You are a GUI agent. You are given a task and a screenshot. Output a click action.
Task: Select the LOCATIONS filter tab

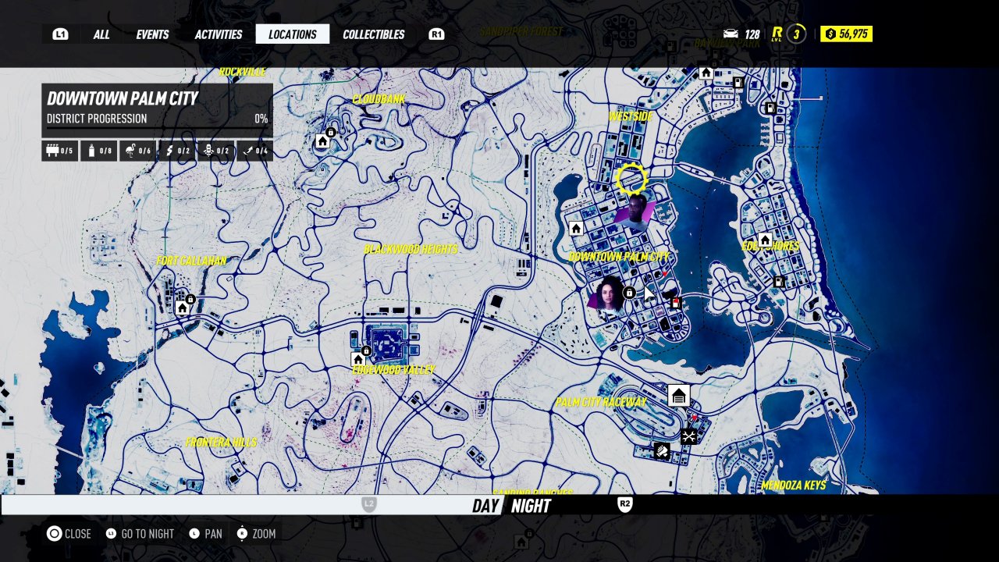tap(293, 34)
